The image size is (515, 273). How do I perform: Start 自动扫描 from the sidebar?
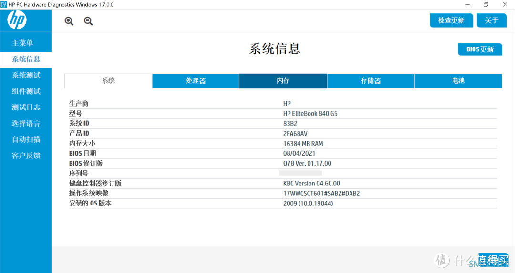[x=26, y=140]
